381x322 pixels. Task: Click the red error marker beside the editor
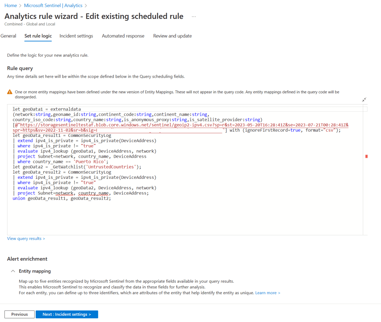(366, 157)
